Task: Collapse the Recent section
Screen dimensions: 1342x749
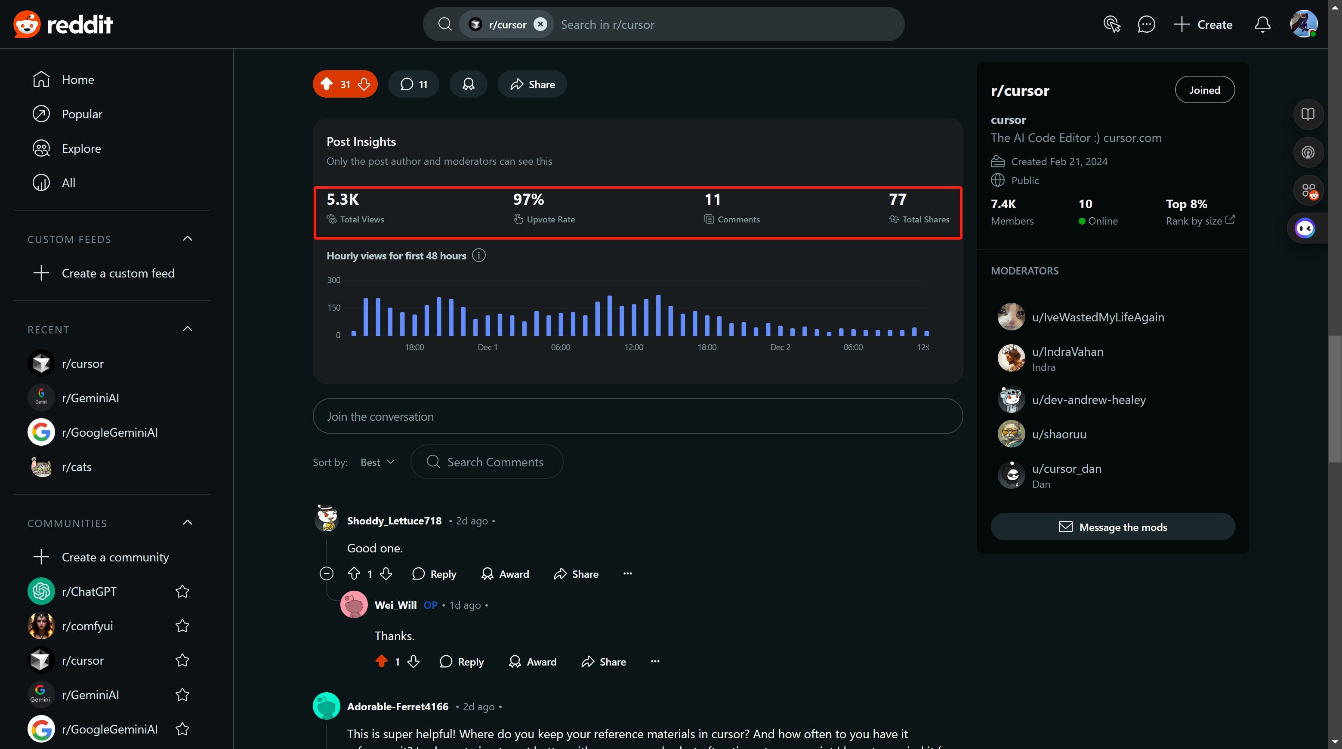Action: pyautogui.click(x=188, y=329)
